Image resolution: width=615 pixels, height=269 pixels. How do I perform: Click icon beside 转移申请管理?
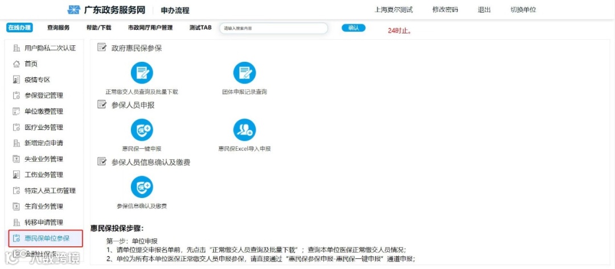click(17, 222)
